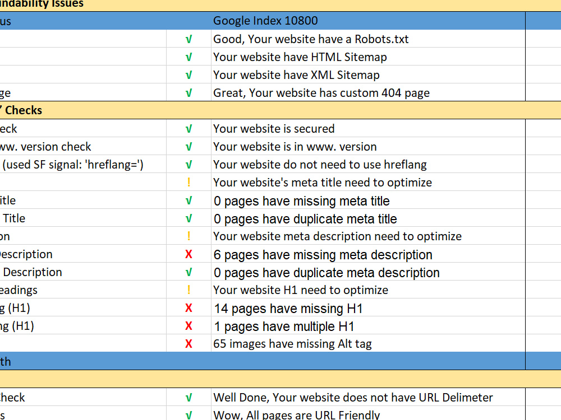Image resolution: width=561 pixels, height=420 pixels.
Task: Click 'Well Done, Your website does not have URL Delimeter'
Action: pyautogui.click(x=353, y=398)
